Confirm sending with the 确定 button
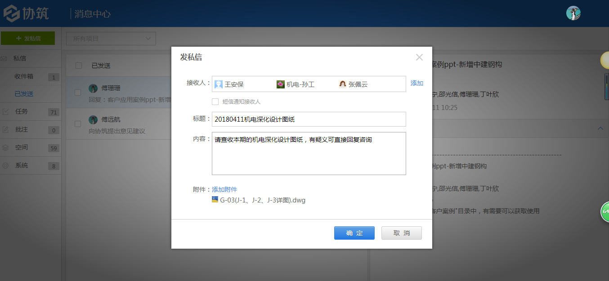 pos(354,233)
